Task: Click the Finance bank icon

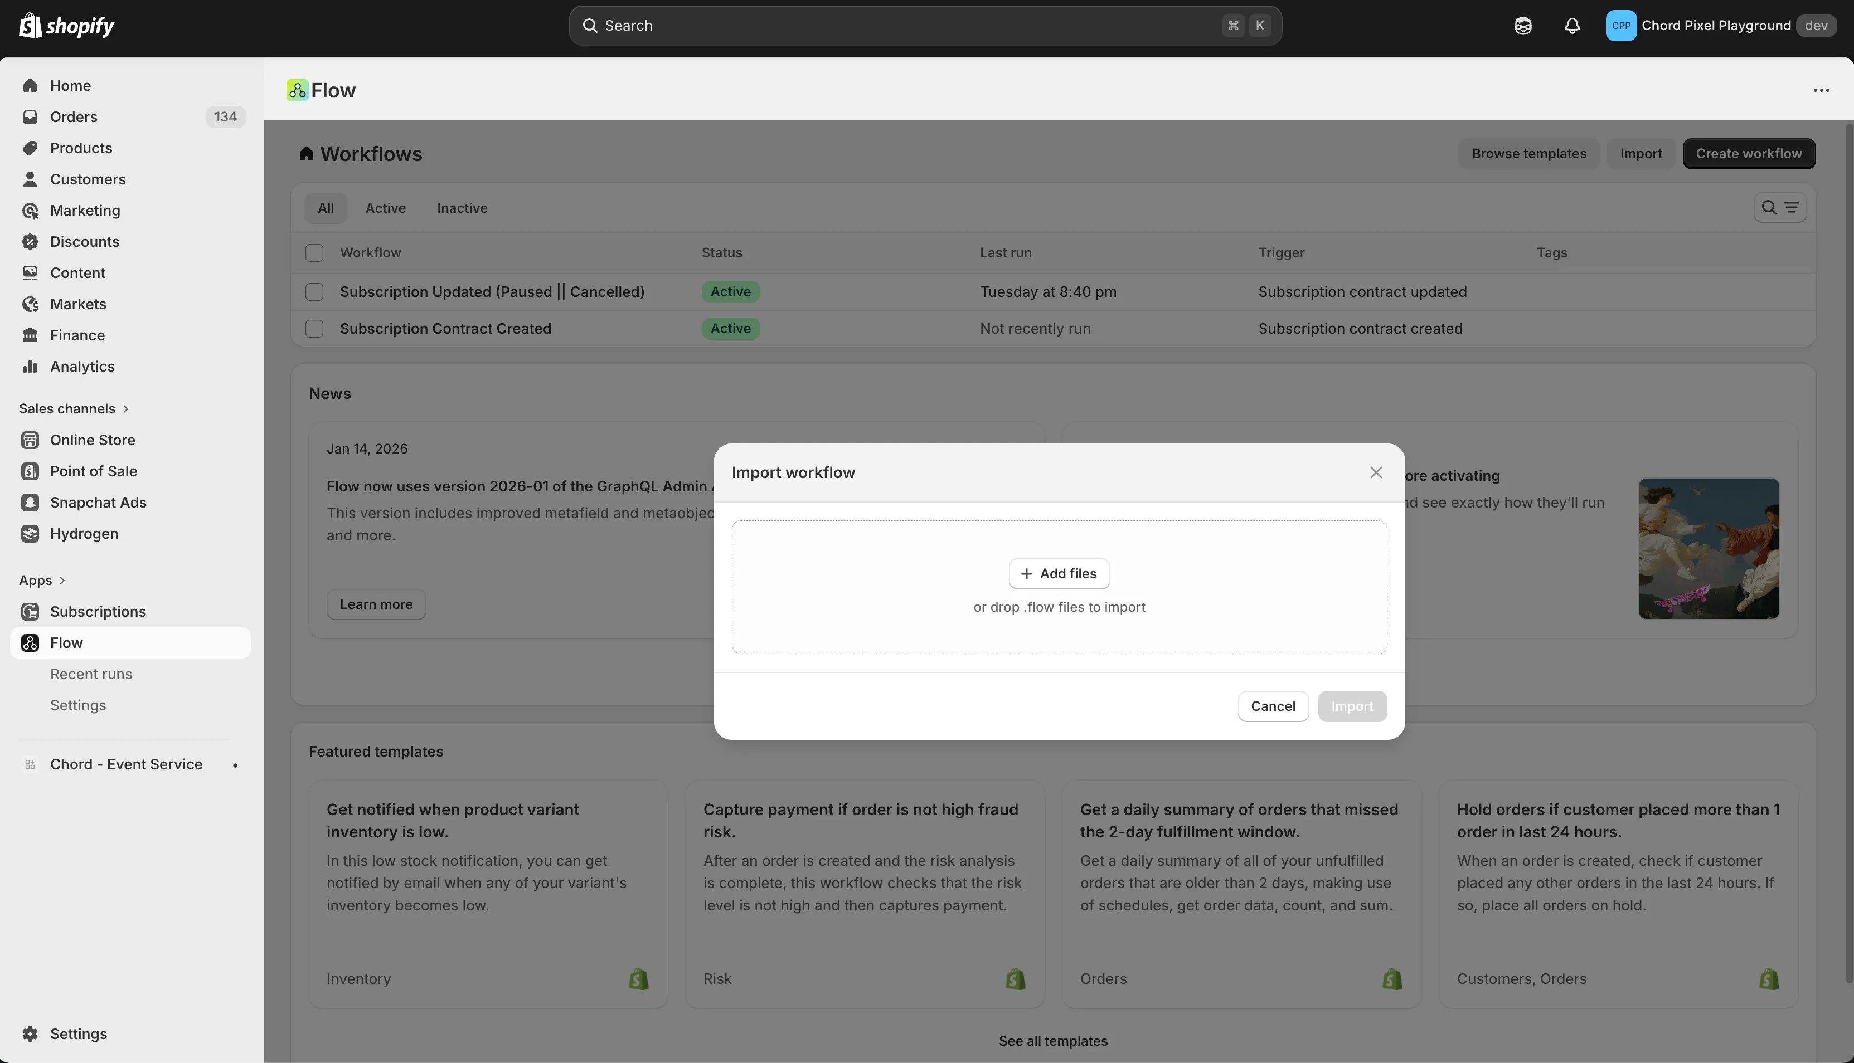Action: point(30,335)
